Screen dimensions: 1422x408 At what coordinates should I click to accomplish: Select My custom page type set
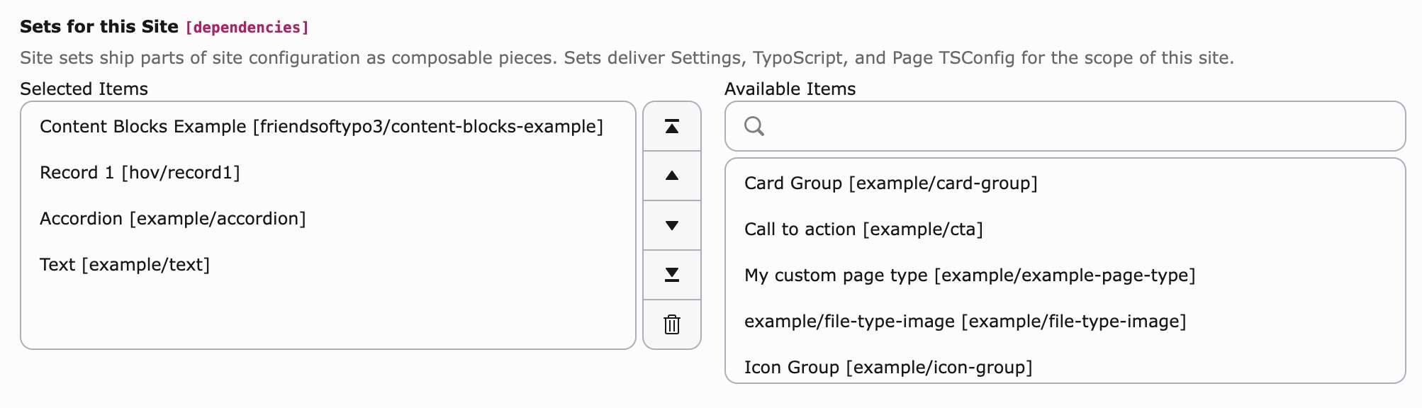pyautogui.click(x=970, y=275)
